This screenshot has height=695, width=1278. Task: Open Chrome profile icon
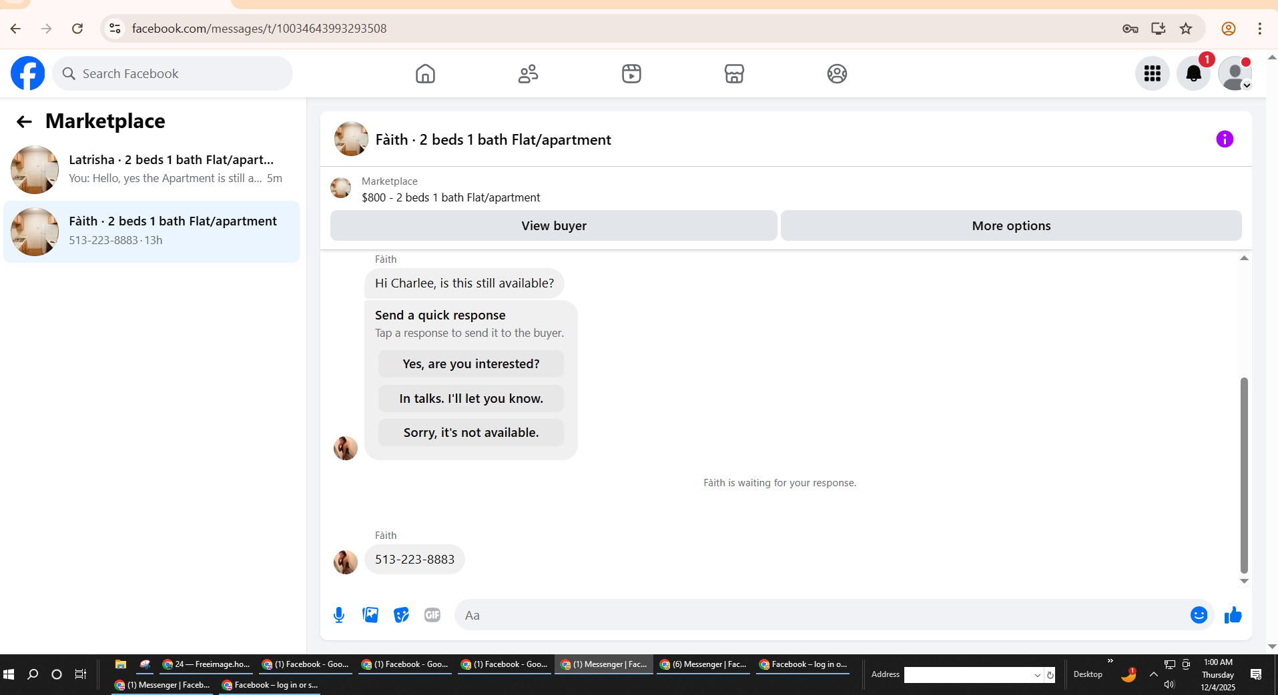click(x=1229, y=29)
